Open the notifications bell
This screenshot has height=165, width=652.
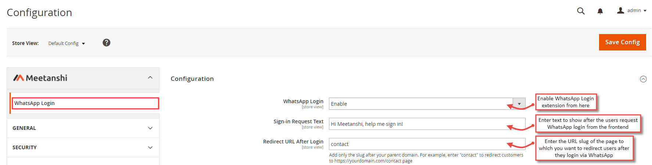coord(600,11)
